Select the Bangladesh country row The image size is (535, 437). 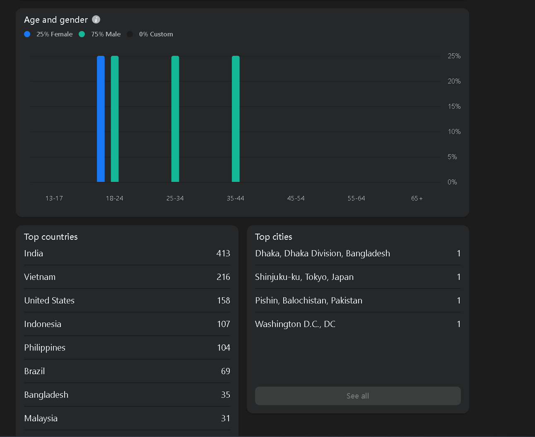[x=127, y=395]
